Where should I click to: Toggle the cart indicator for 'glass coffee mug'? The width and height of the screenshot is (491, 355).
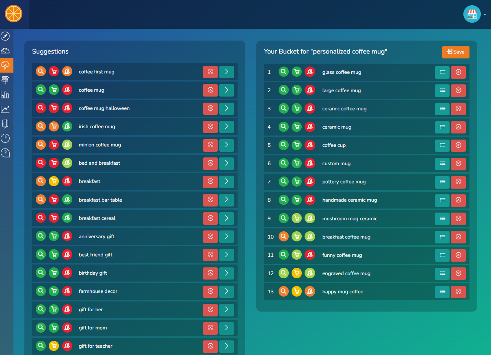[296, 72]
